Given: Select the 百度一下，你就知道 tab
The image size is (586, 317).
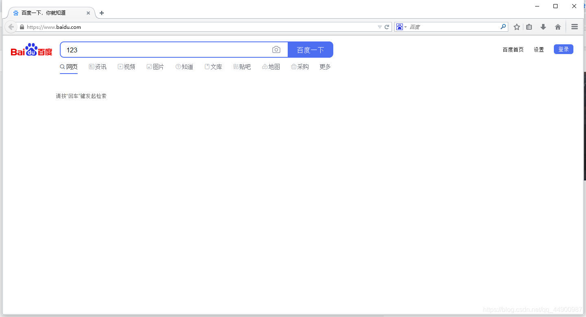Looking at the screenshot, I should [51, 13].
